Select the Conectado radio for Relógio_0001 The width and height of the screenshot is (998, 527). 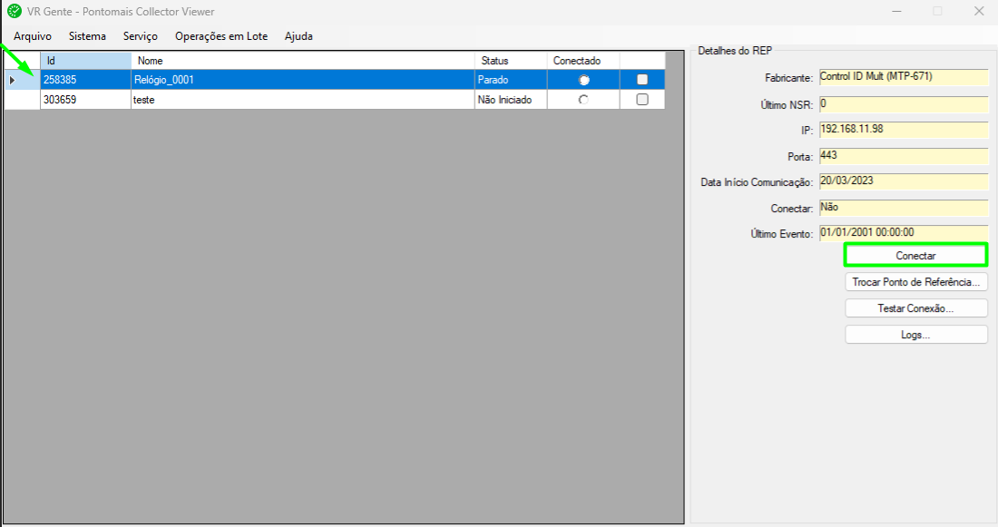(583, 80)
